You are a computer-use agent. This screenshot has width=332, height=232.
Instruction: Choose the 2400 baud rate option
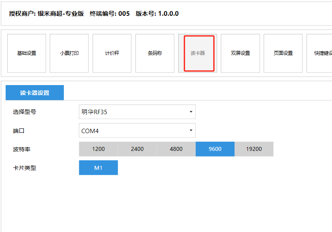137,149
